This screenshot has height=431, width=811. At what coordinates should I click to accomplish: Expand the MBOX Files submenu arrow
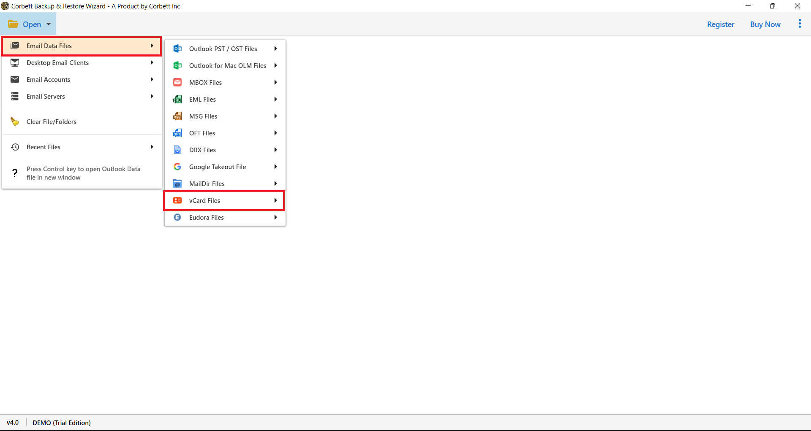coord(275,82)
